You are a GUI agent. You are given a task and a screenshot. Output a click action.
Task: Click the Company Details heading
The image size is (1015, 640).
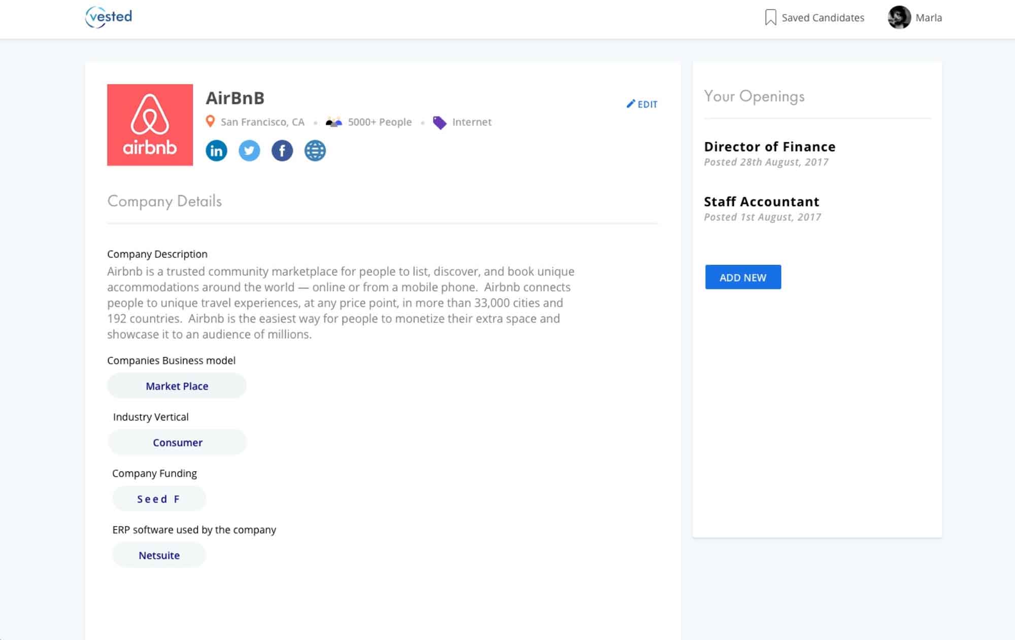(x=164, y=201)
